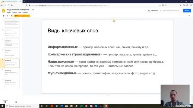Open Skype from the taskbar
Image resolution: width=193 pixels, height=108 pixels.
pos(96,106)
